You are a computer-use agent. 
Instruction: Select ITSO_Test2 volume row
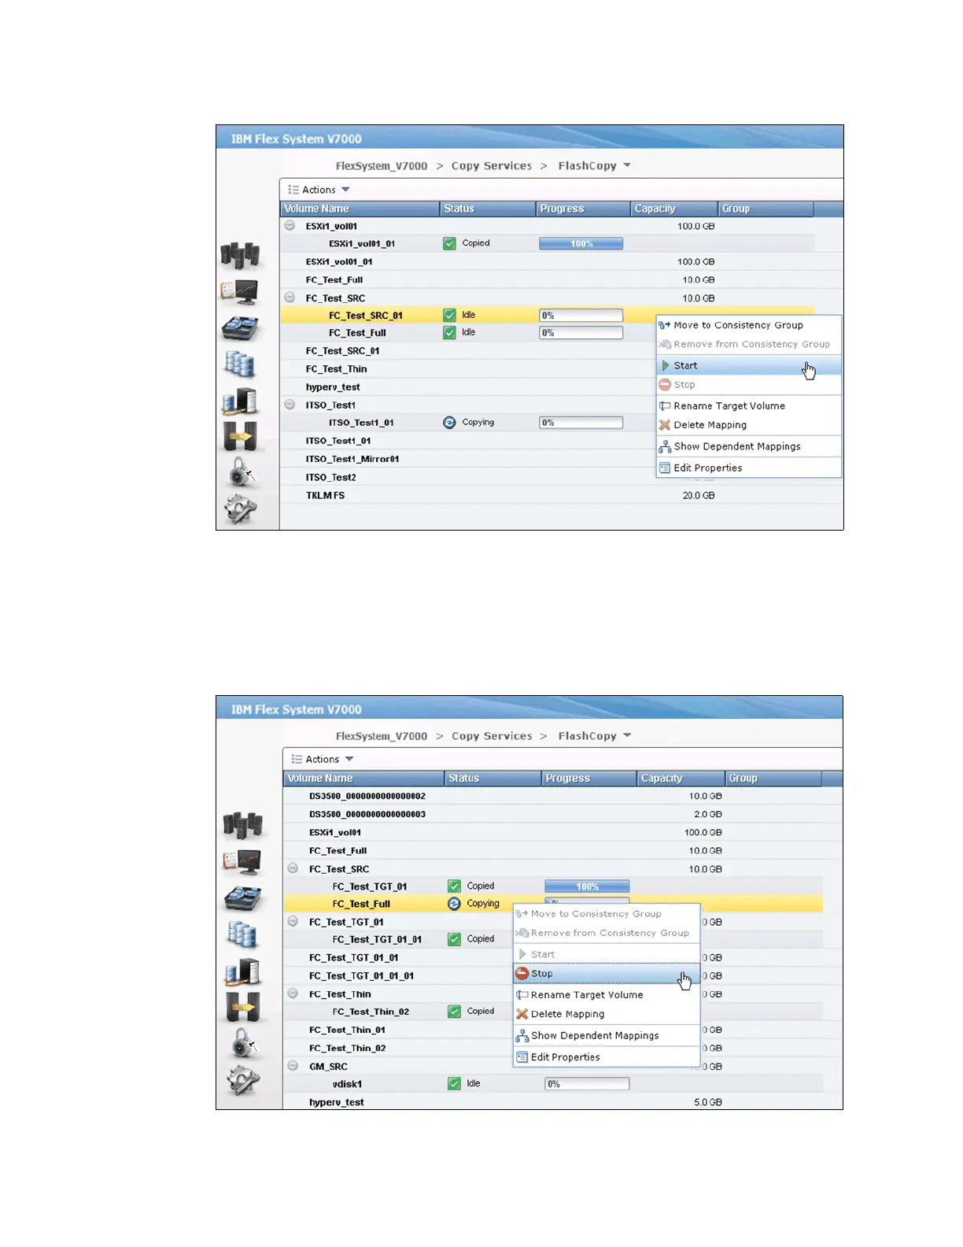pos(548,478)
